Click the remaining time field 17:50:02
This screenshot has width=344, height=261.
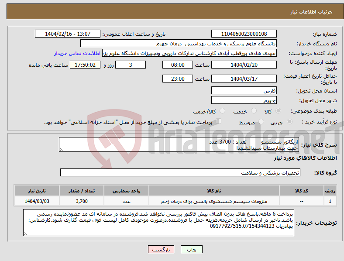pos(85,65)
